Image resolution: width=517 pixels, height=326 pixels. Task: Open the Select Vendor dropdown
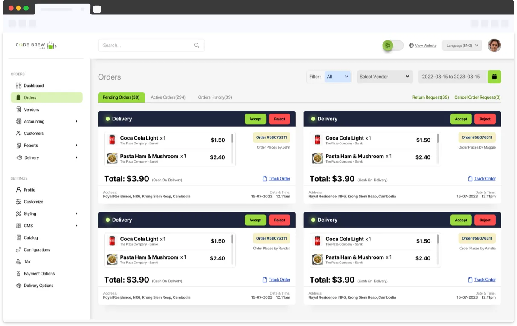tap(384, 77)
